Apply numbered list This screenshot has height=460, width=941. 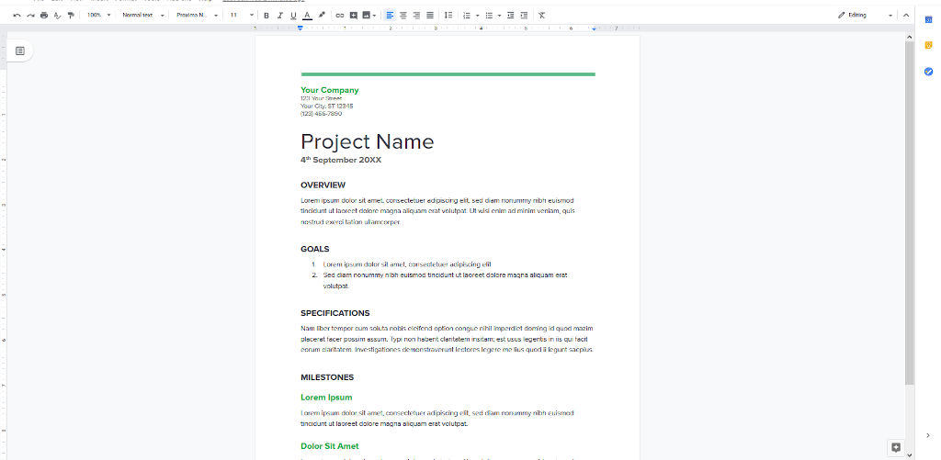pyautogui.click(x=467, y=15)
